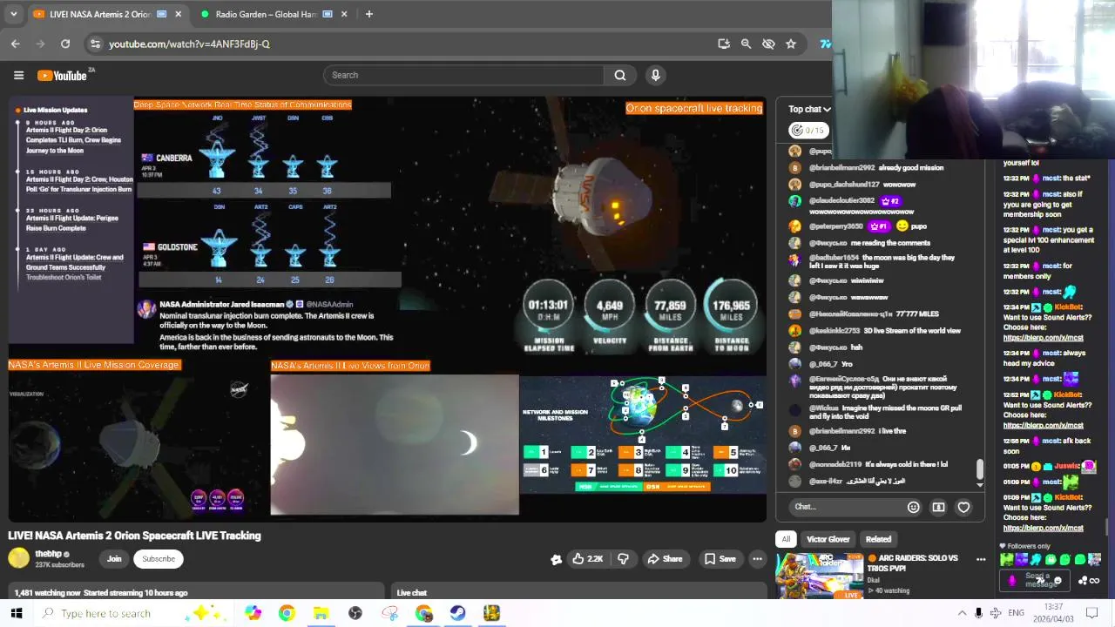Open the emoji picker in chat
Screen dimensions: 1115x627
click(x=913, y=507)
